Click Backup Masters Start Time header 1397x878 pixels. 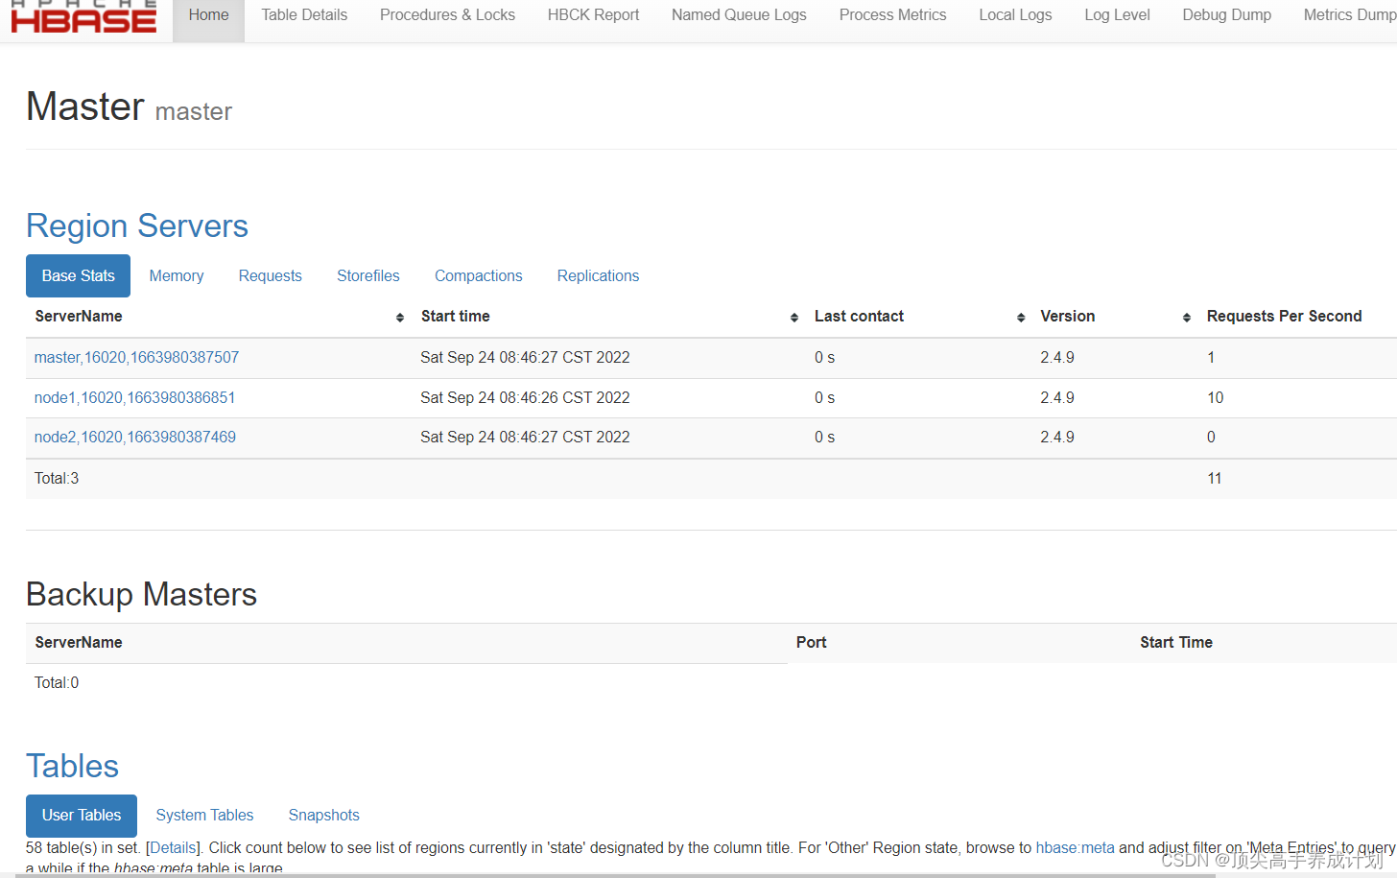[x=1175, y=642]
